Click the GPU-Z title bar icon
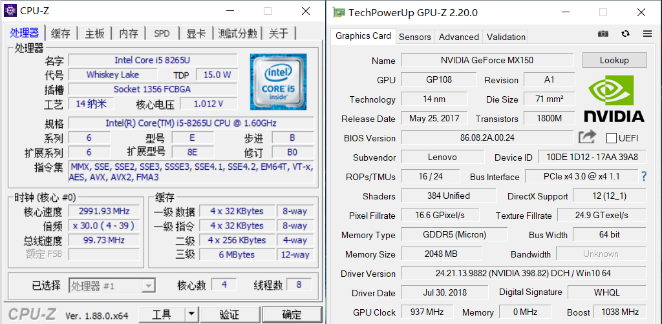 point(339,13)
